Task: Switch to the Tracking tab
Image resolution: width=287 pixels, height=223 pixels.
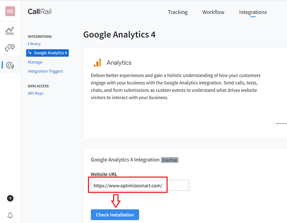Action: click(x=177, y=12)
